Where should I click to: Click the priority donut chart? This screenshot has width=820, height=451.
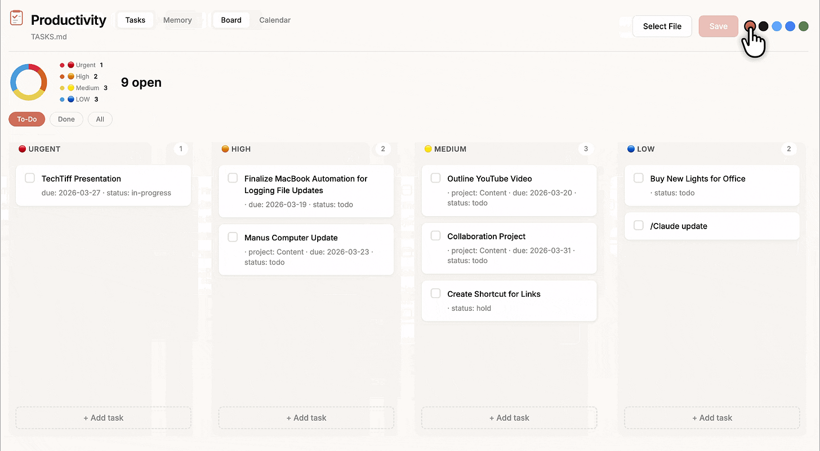28,82
